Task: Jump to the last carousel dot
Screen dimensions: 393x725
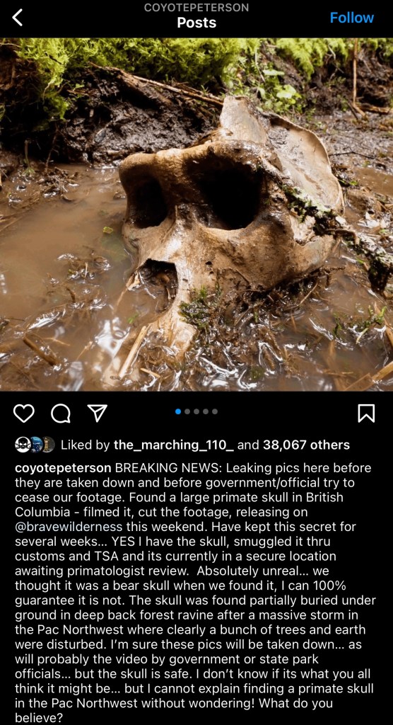Action: 215,411
